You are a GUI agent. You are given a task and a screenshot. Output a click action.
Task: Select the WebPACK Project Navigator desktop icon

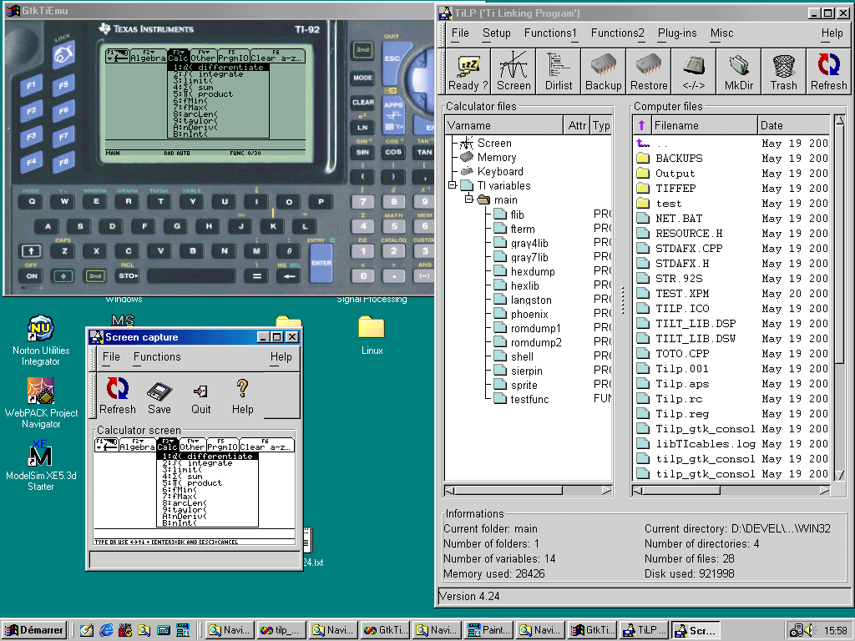[x=41, y=403]
